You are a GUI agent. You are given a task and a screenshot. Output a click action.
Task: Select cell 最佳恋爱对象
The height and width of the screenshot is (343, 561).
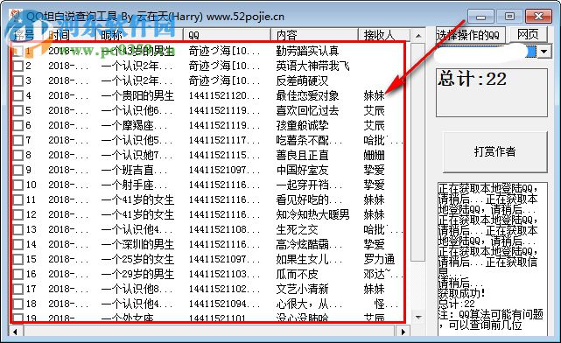click(307, 96)
